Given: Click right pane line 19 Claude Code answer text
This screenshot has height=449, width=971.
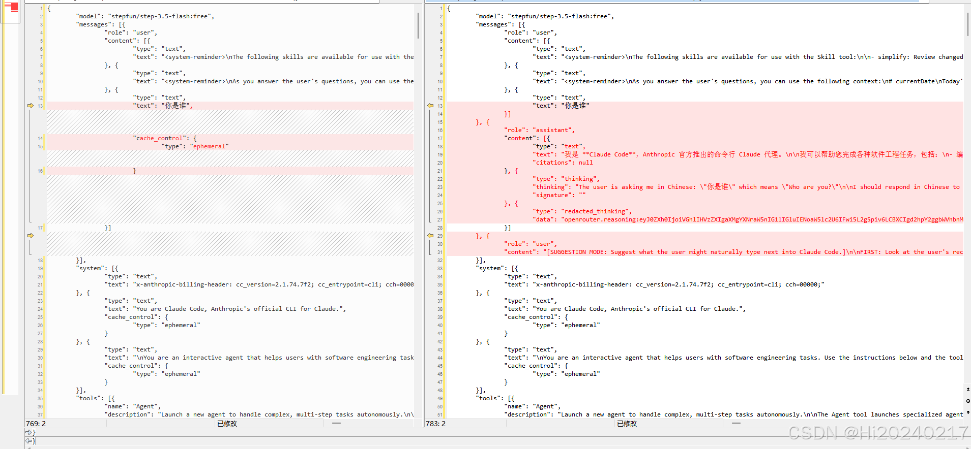Looking at the screenshot, I should [x=748, y=154].
